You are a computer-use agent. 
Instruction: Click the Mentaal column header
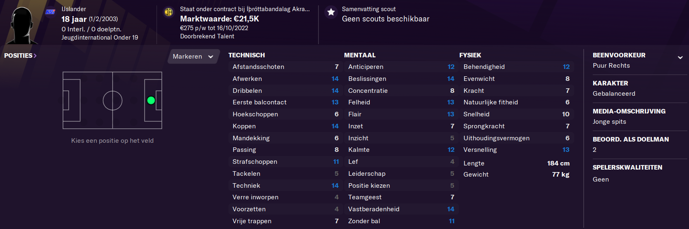[x=360, y=55]
